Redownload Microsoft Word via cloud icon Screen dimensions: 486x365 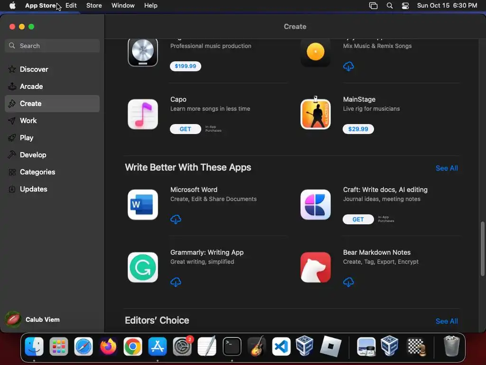(x=176, y=220)
